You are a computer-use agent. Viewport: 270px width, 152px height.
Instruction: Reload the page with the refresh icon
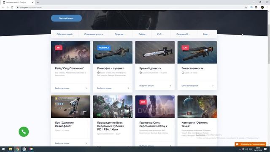click(12, 8)
